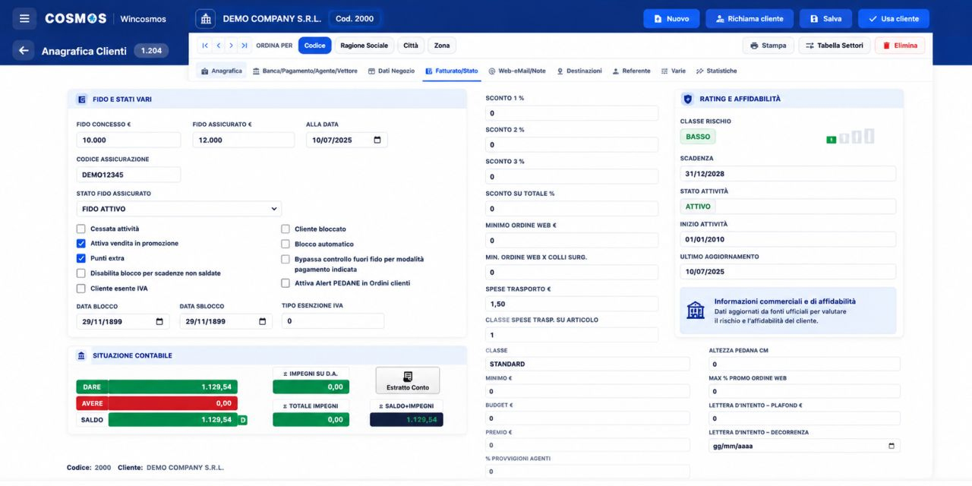
Task: Go back with the arrow button
Action: tap(24, 51)
